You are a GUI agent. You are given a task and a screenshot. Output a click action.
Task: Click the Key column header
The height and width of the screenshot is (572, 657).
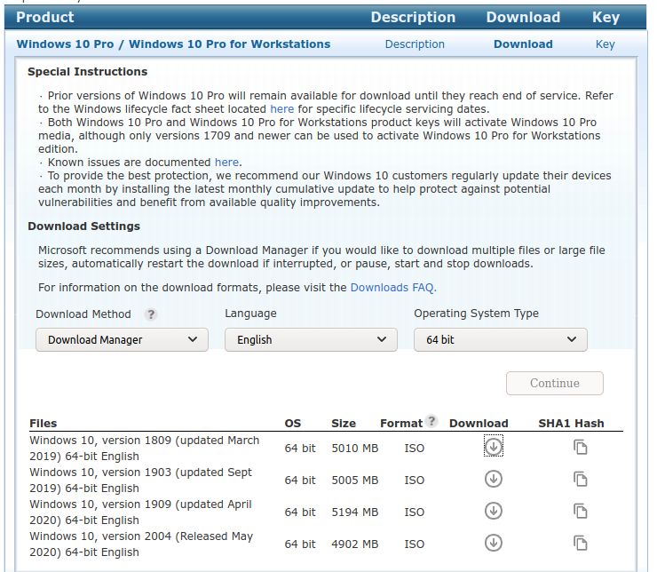click(x=606, y=17)
